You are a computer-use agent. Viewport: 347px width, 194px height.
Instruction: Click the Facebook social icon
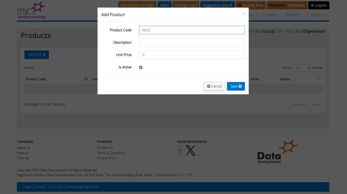(180, 150)
